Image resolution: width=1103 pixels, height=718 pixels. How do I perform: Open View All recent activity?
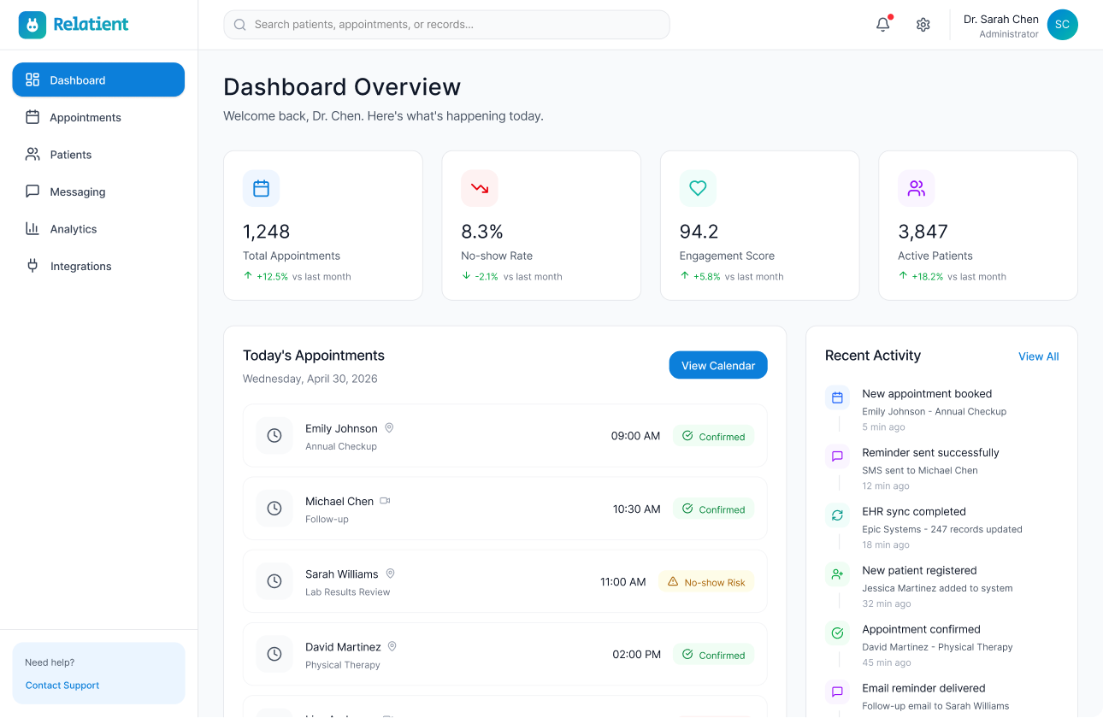point(1038,356)
